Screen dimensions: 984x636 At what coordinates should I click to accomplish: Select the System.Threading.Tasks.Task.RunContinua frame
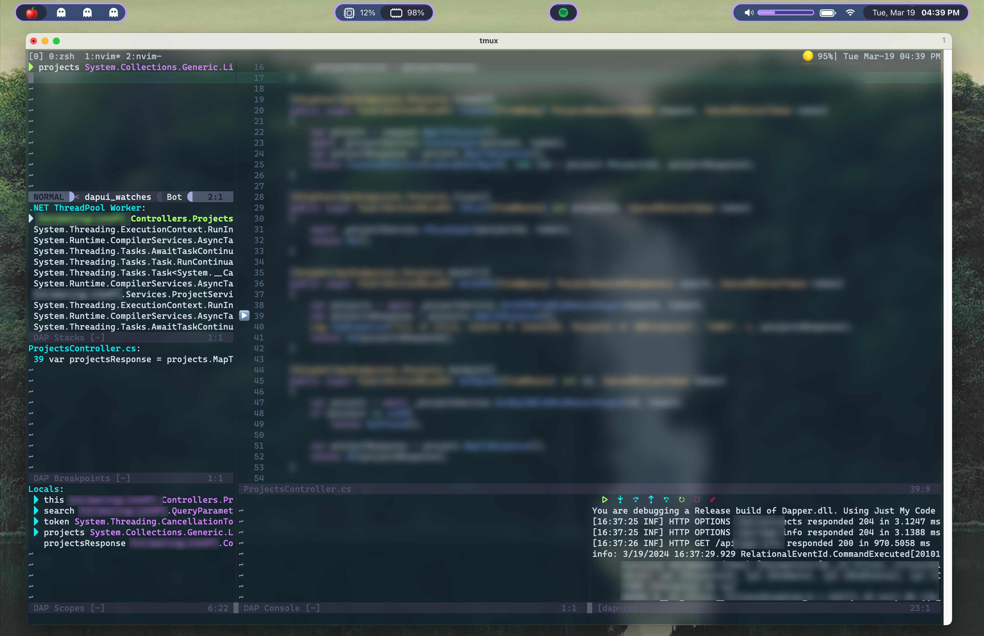pyautogui.click(x=133, y=262)
